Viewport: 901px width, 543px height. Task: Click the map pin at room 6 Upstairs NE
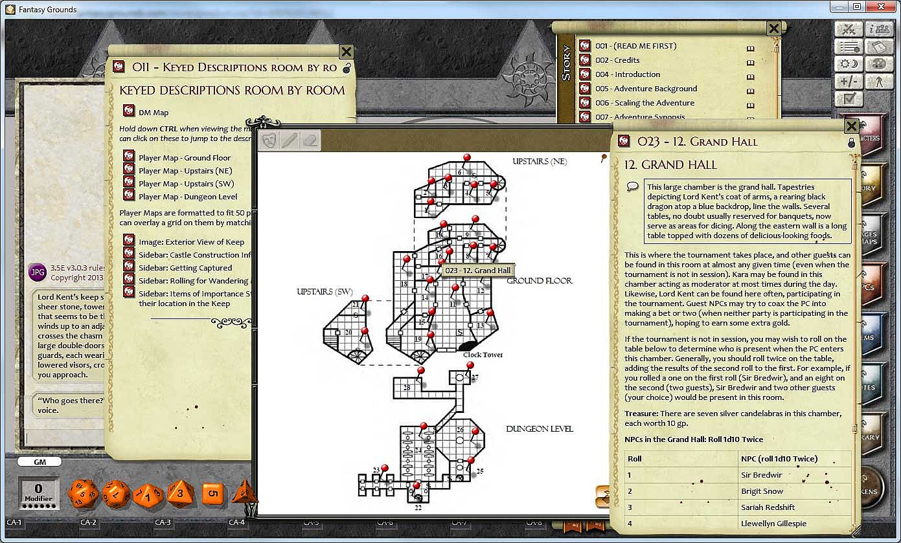click(466, 158)
